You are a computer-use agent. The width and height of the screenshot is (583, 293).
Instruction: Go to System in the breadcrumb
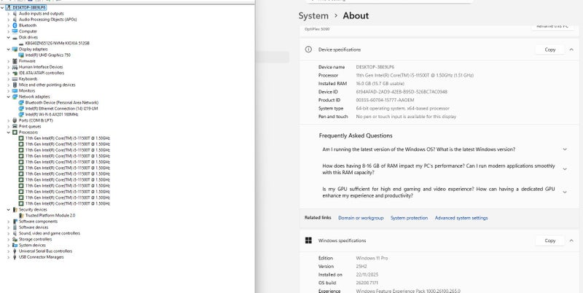tap(313, 15)
